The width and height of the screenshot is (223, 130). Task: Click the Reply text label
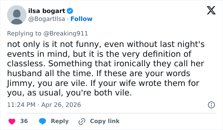point(60,121)
